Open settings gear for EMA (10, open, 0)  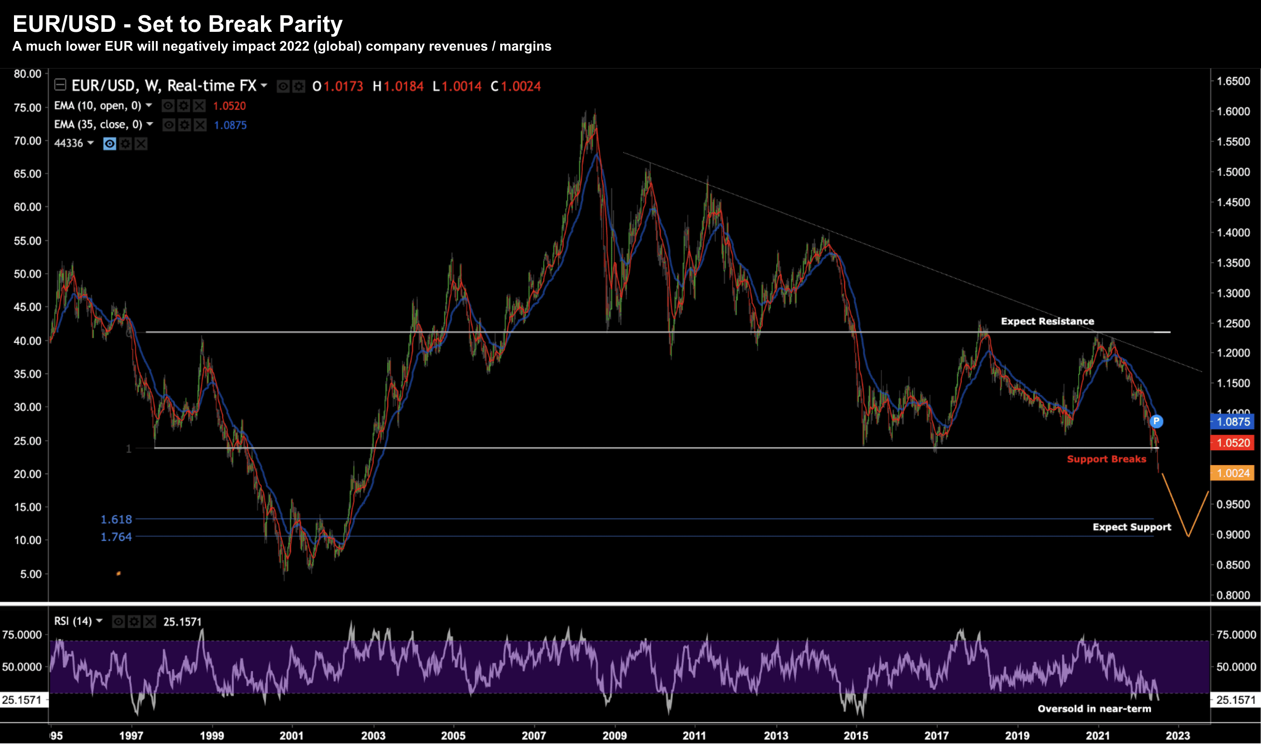pos(184,105)
